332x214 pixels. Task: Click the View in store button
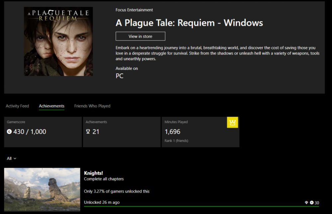point(140,36)
